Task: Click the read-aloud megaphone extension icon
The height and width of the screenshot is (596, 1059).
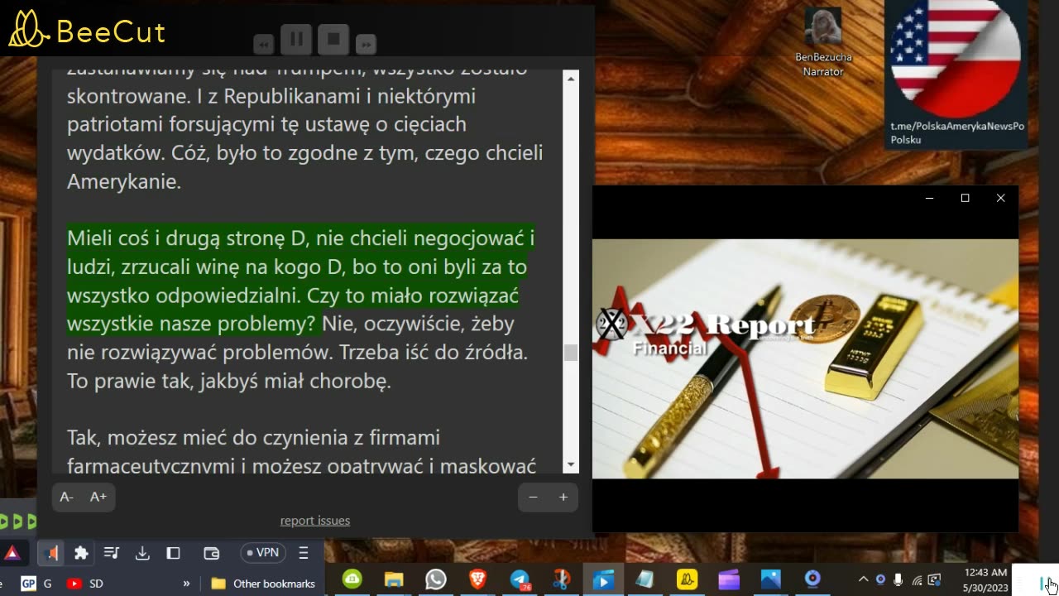Action: [x=51, y=553]
